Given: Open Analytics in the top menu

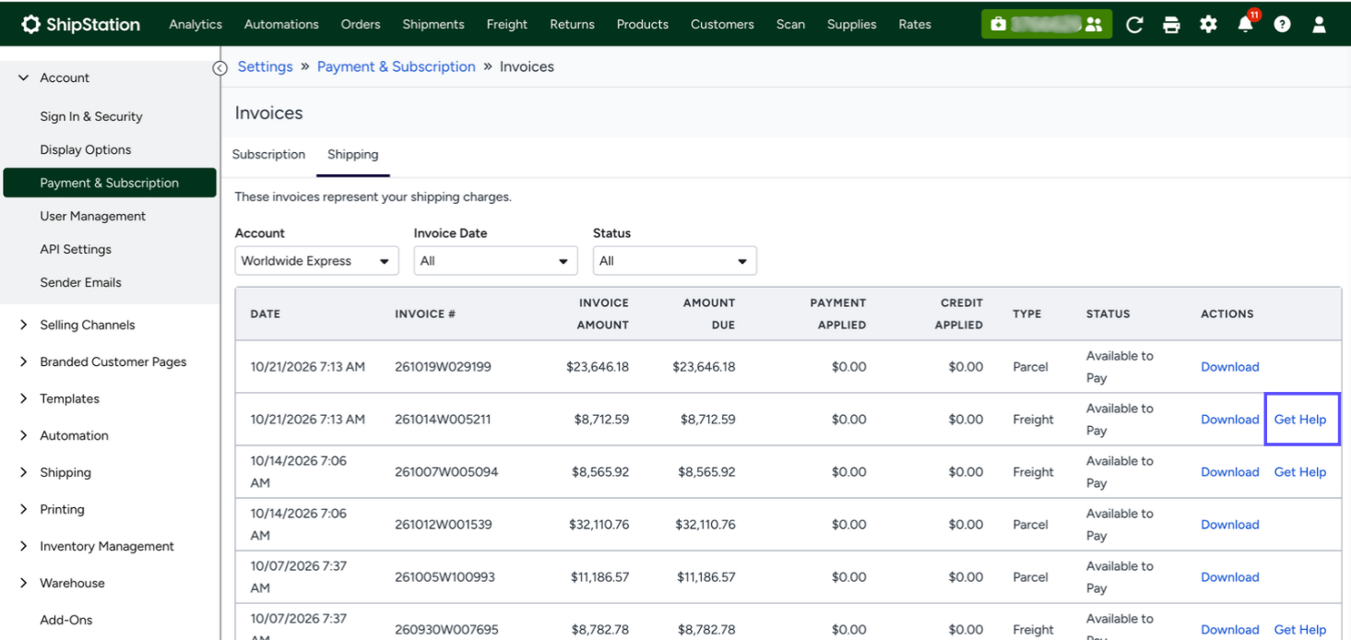Looking at the screenshot, I should (x=196, y=24).
